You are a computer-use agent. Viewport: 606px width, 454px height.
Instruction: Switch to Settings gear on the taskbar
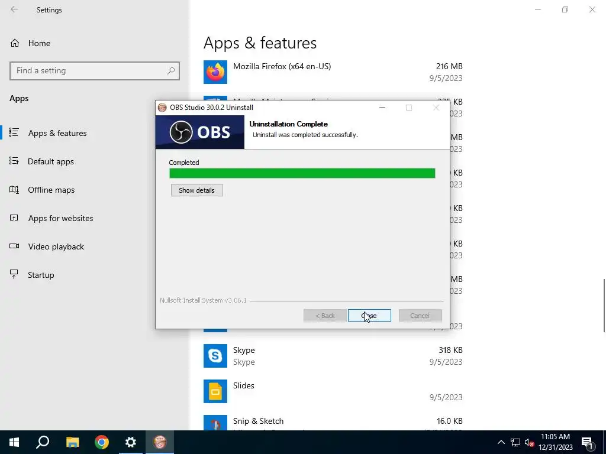click(x=131, y=442)
